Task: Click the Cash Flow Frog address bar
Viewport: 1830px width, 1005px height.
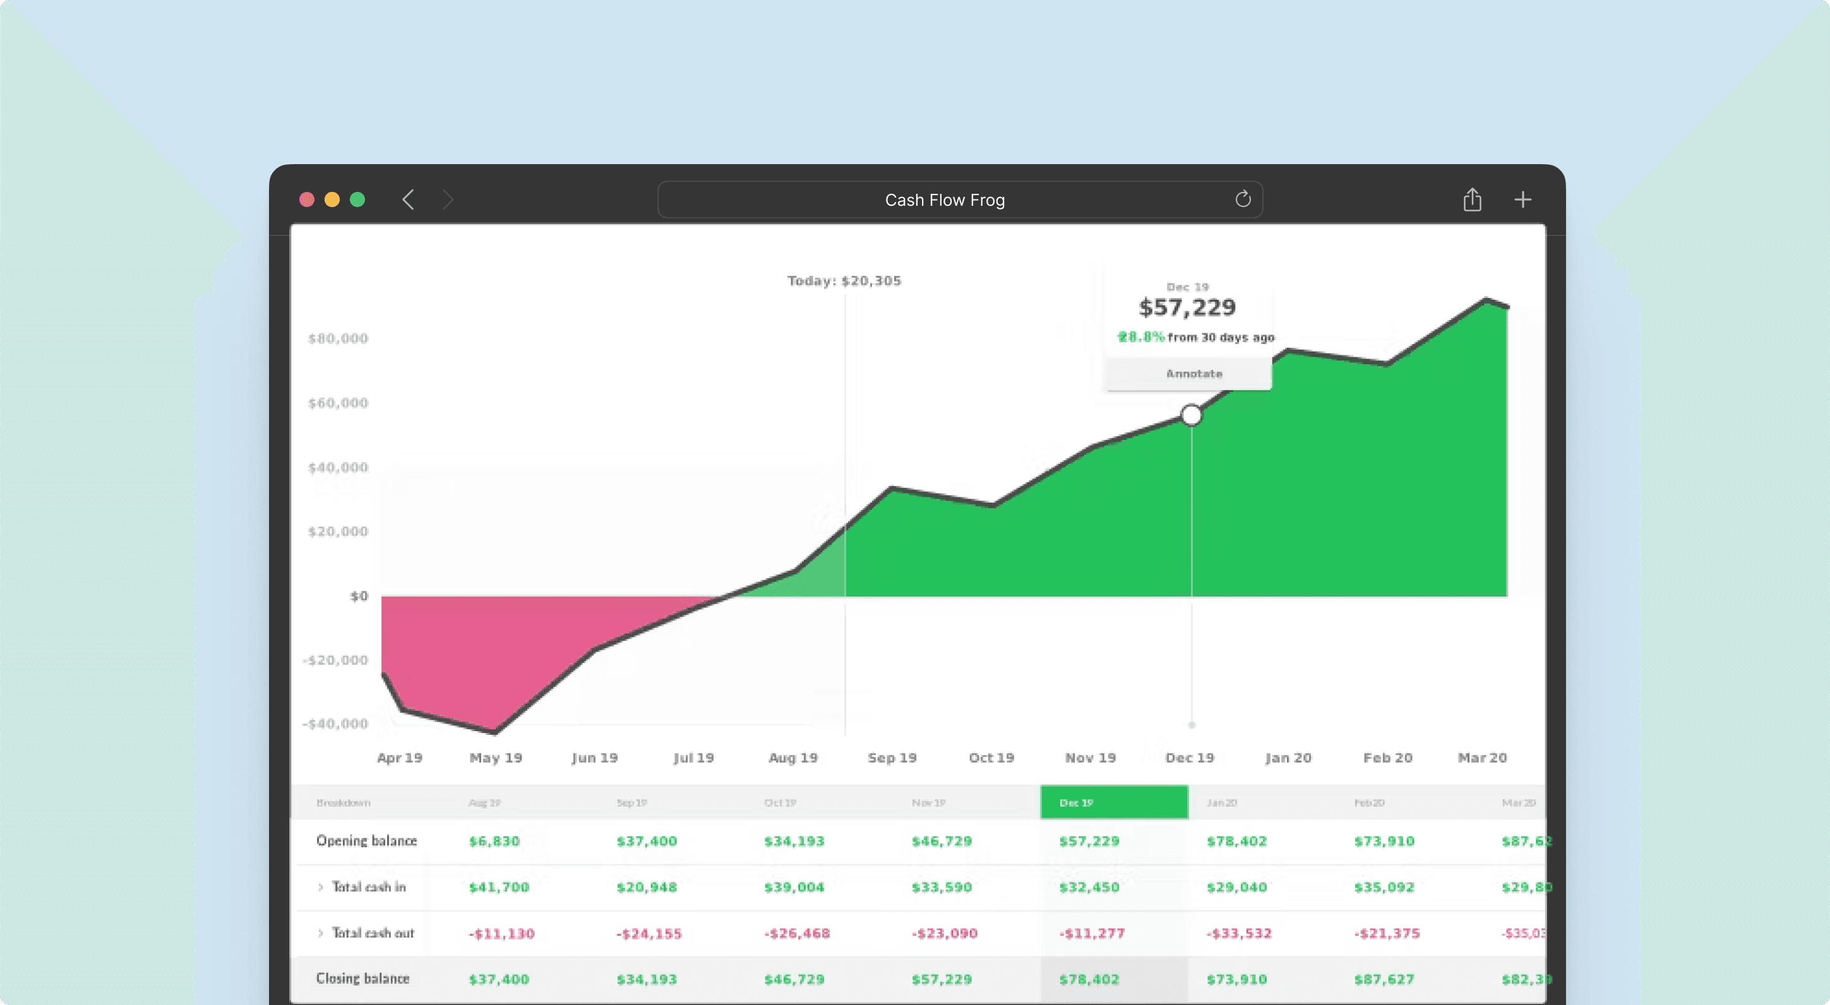Action: coord(960,199)
